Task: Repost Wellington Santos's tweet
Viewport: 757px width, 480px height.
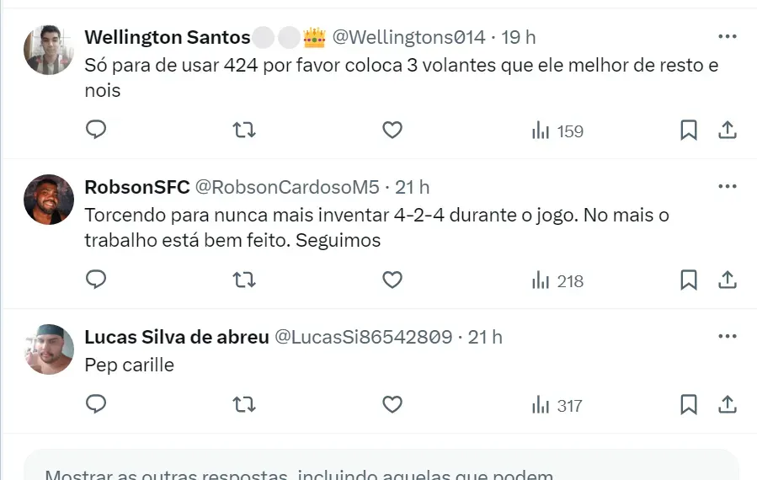Action: click(x=244, y=131)
